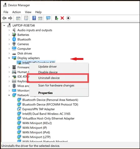This screenshot has height=149, width=140.
Task: Open the Help menu
Action: tap(38, 12)
